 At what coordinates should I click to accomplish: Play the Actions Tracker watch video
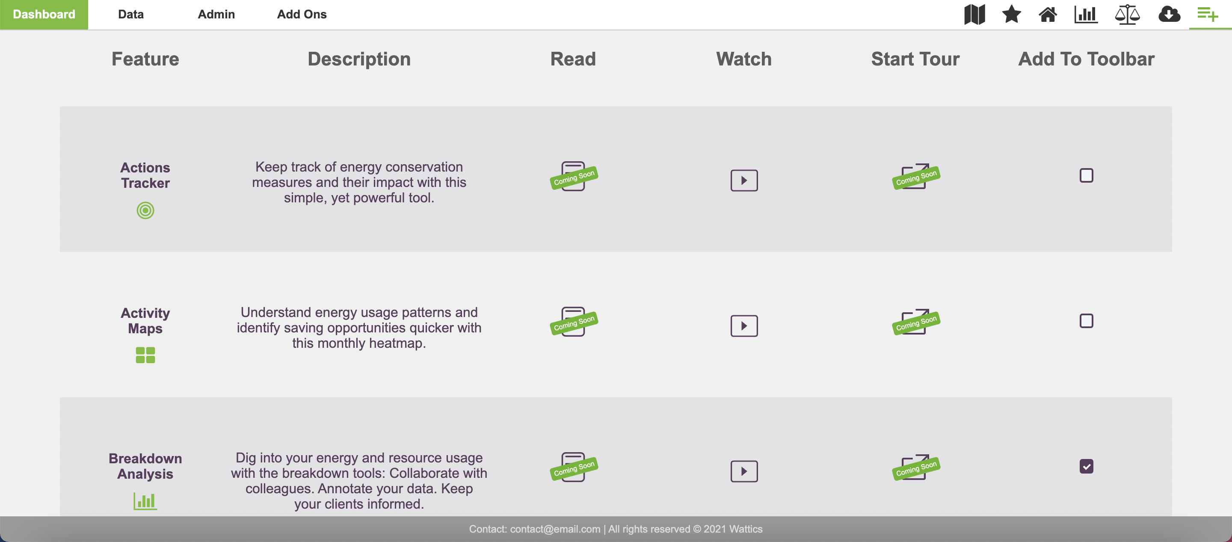pos(744,181)
